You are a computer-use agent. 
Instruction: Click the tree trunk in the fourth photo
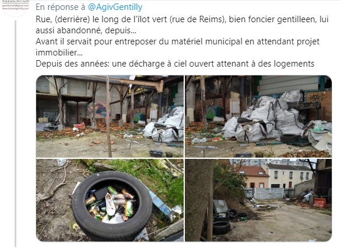point(199,199)
